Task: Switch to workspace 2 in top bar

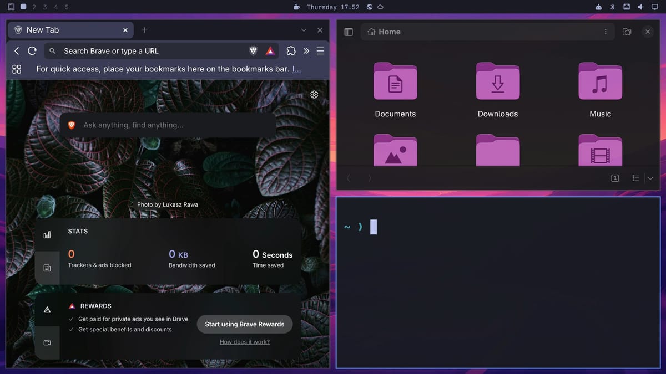Action: (34, 7)
